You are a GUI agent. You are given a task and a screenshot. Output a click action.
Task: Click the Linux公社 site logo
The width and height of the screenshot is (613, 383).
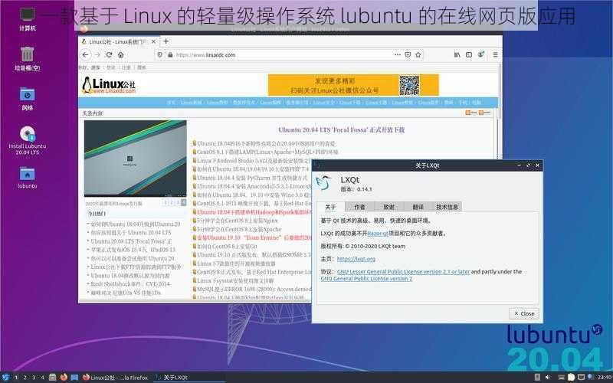click(109, 85)
